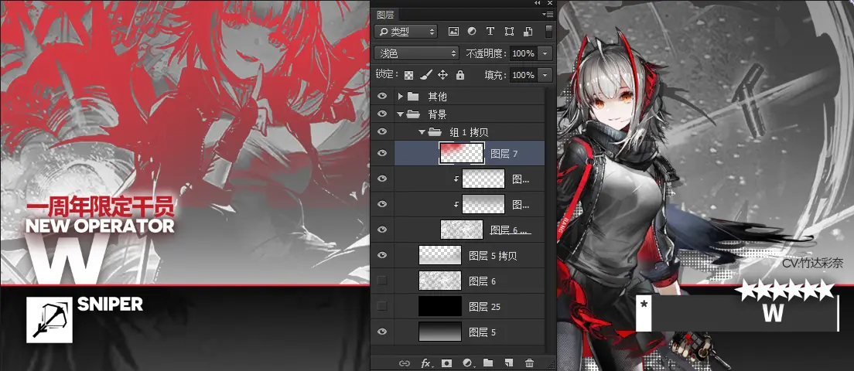This screenshot has width=854, height=371.
Task: Create a new group folder icon
Action: (488, 363)
